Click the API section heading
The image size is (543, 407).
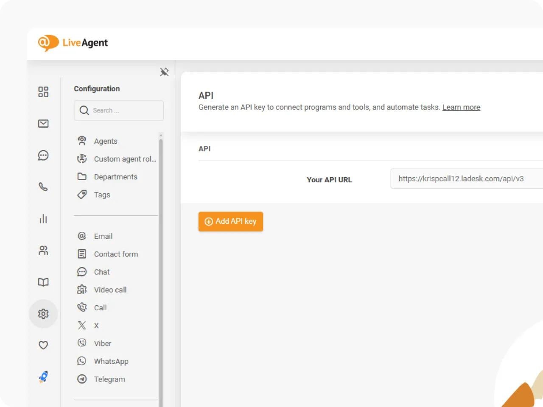204,149
